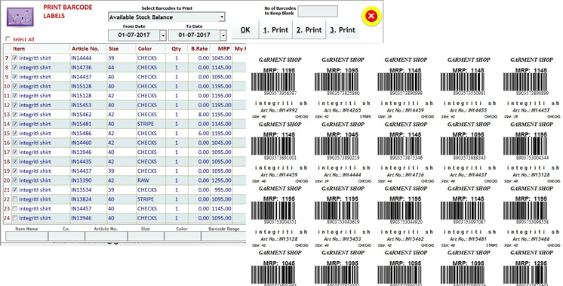Click barcode label Art No. IN14455
This screenshot has width=563, height=286.
click(469, 110)
